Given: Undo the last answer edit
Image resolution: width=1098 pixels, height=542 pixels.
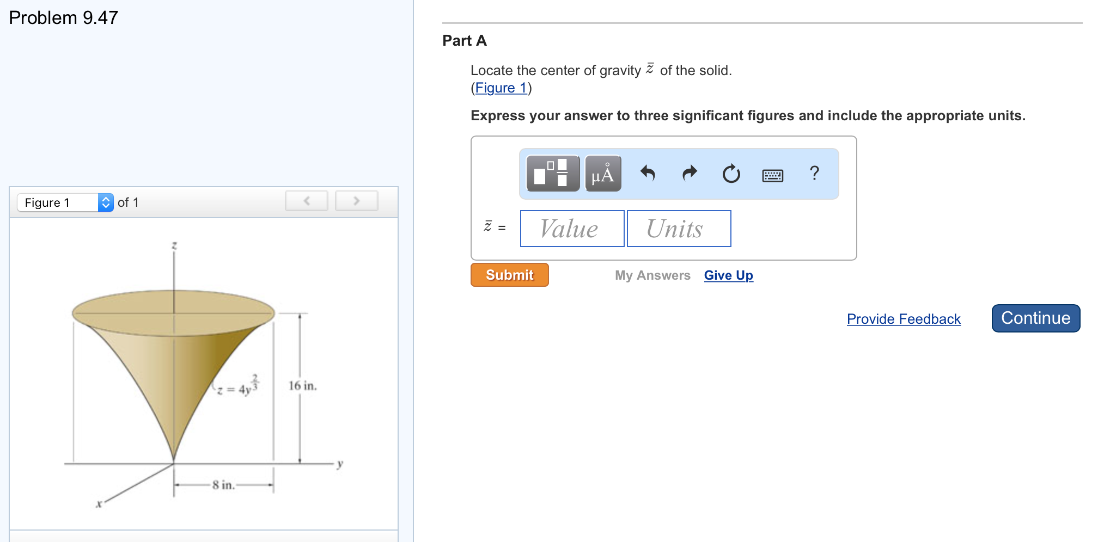Looking at the screenshot, I should (x=648, y=174).
